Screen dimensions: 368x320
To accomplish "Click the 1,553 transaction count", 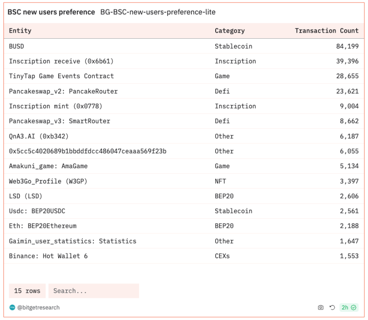I will click(x=349, y=256).
